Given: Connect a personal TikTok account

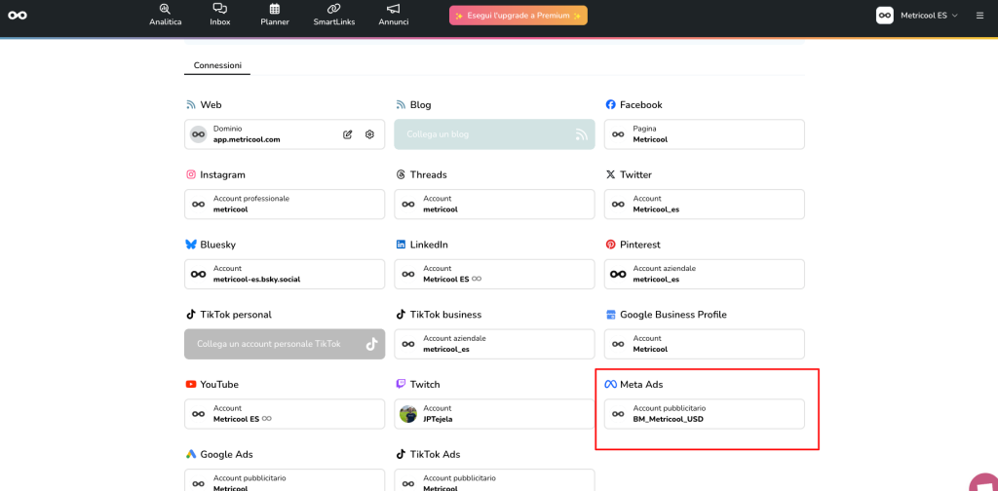Looking at the screenshot, I should pyautogui.click(x=284, y=344).
